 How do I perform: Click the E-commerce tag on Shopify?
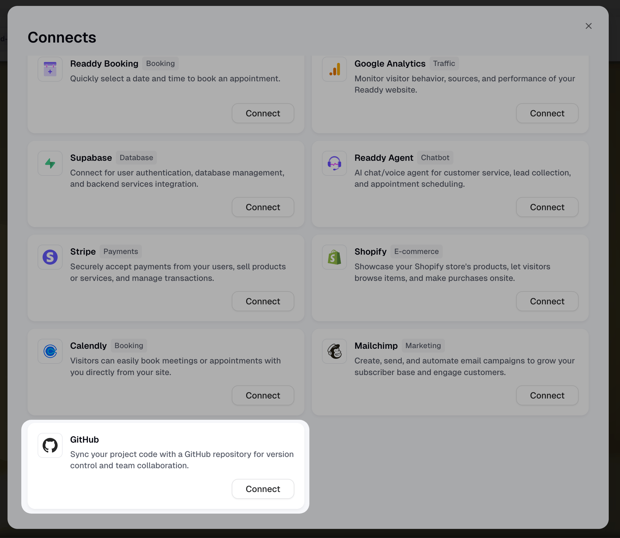[416, 251]
